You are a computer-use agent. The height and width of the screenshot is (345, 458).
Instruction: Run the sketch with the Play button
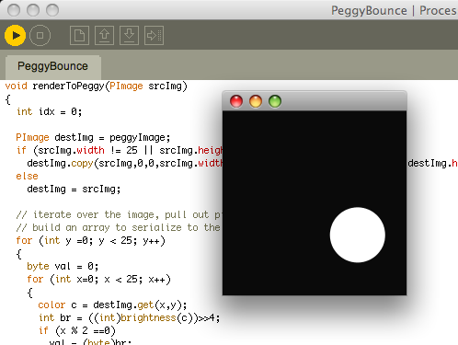(15, 36)
